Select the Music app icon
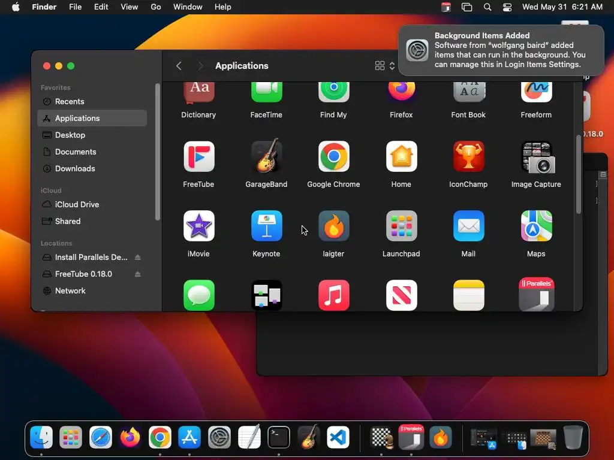Viewport: 614px width, 460px height. click(333, 295)
